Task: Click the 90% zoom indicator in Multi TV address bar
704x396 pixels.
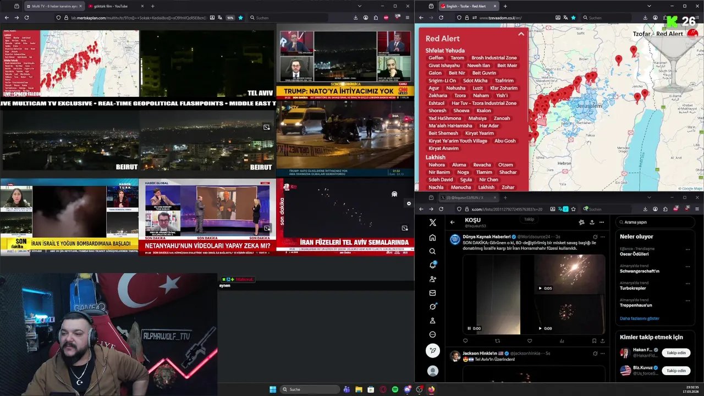Action: [230, 18]
